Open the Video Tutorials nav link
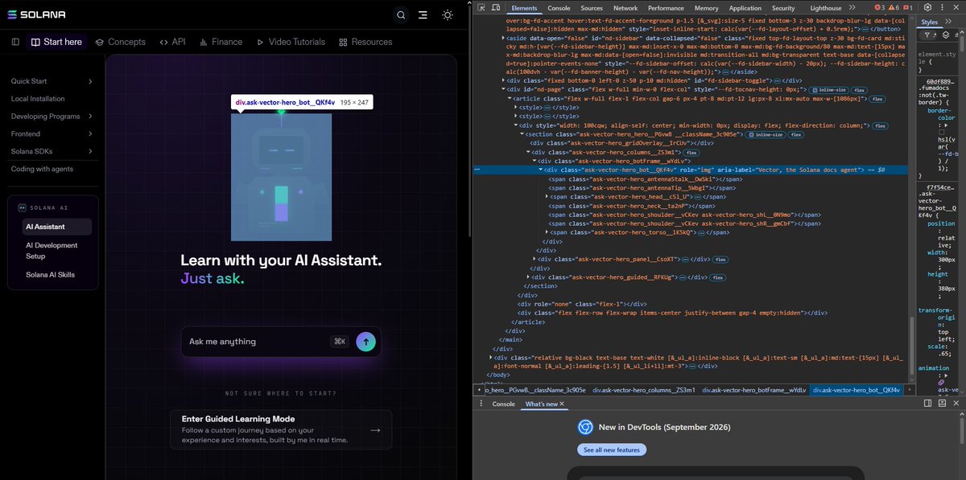 tap(291, 42)
